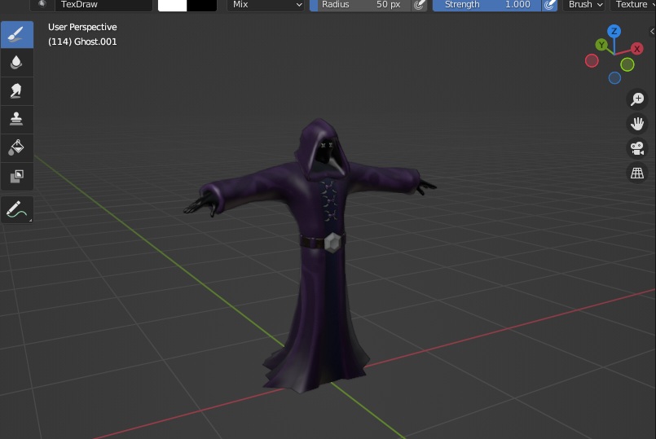This screenshot has height=439, width=656.
Task: Select the Mask tool
Action: click(17, 177)
